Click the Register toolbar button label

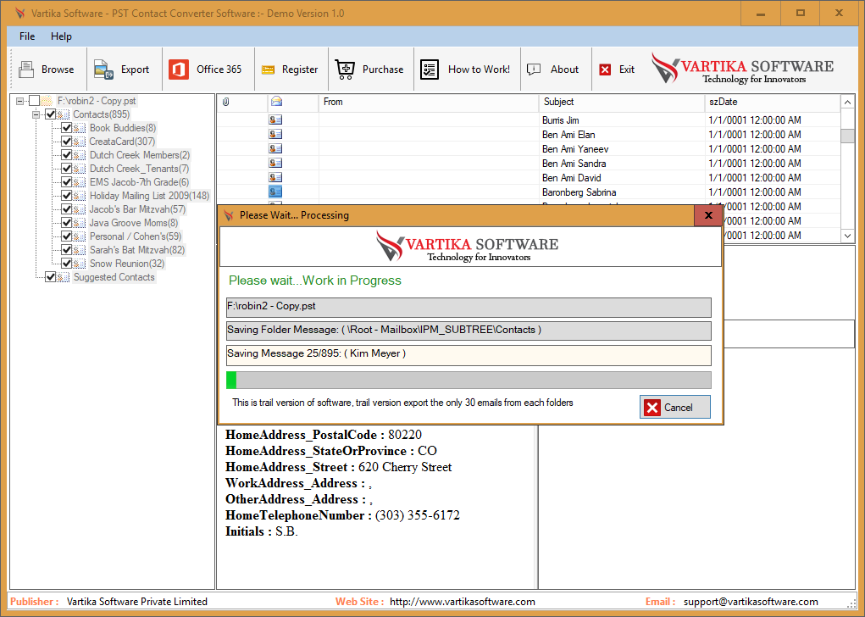300,69
